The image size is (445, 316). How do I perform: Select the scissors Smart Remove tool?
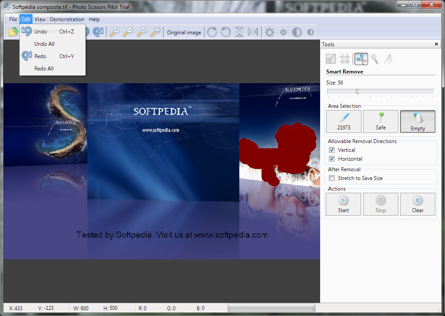click(x=361, y=59)
